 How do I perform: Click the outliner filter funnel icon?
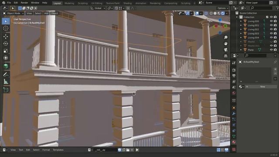277,8
